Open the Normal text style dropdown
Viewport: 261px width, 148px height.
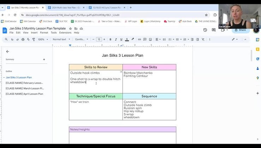pos(61,39)
